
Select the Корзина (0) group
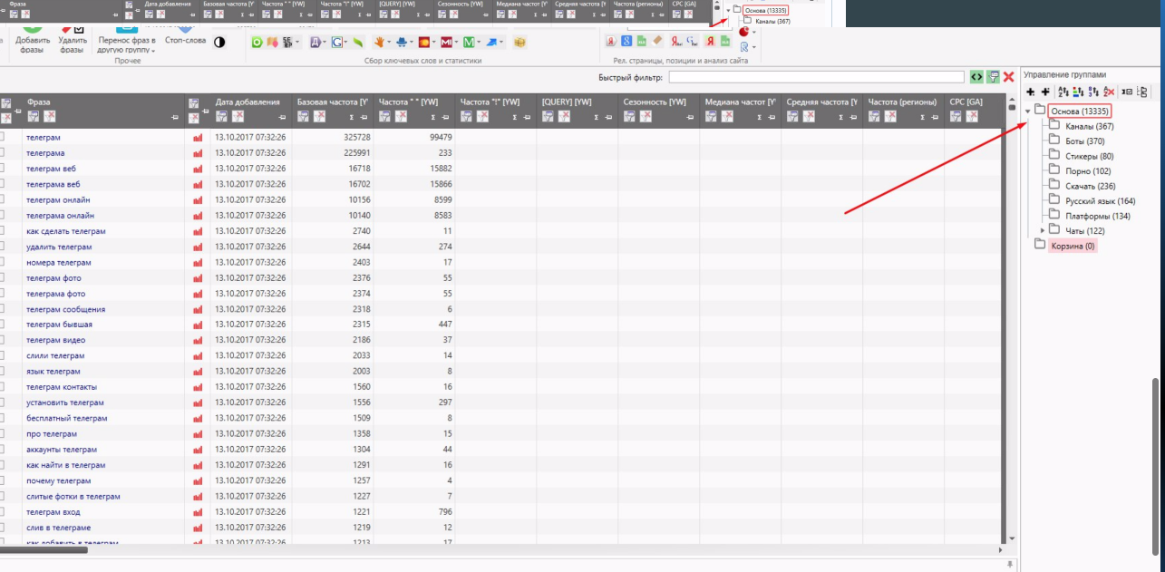coord(1073,246)
